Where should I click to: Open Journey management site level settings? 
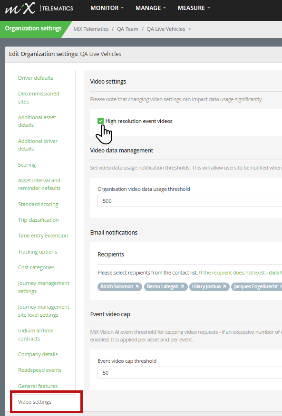[x=44, y=311]
